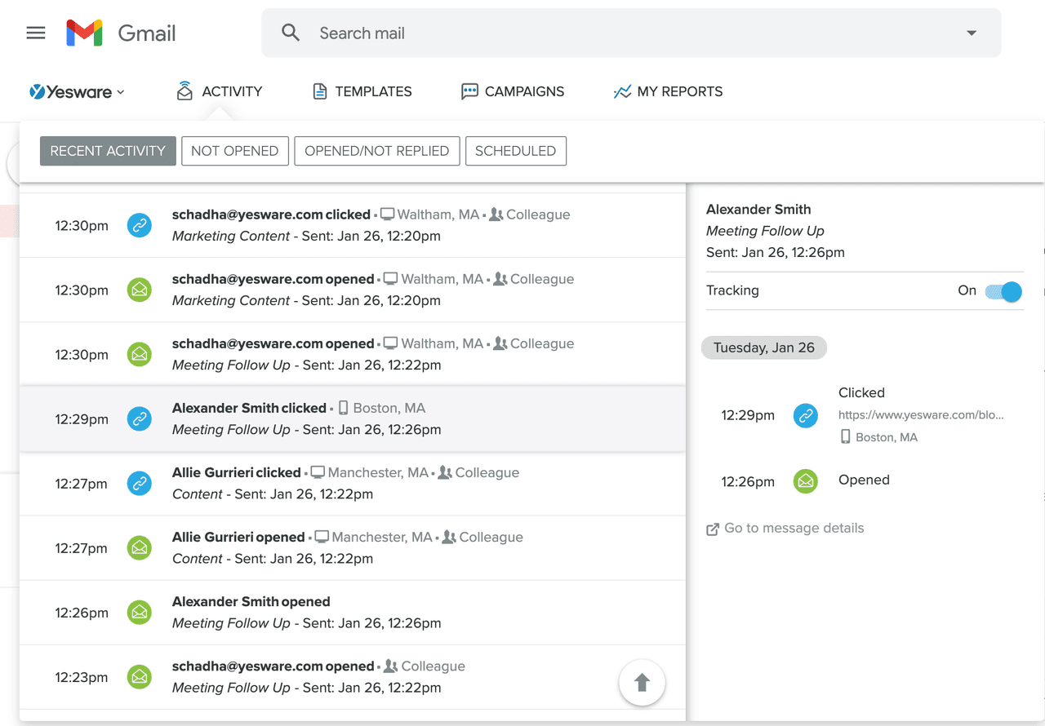Expand the Yesware dropdown menu
Image resolution: width=1045 pixels, height=726 pixels.
tap(78, 92)
